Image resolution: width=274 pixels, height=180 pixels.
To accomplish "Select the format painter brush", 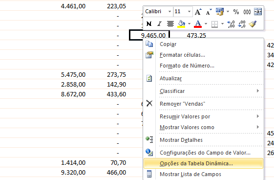I will (253, 24).
